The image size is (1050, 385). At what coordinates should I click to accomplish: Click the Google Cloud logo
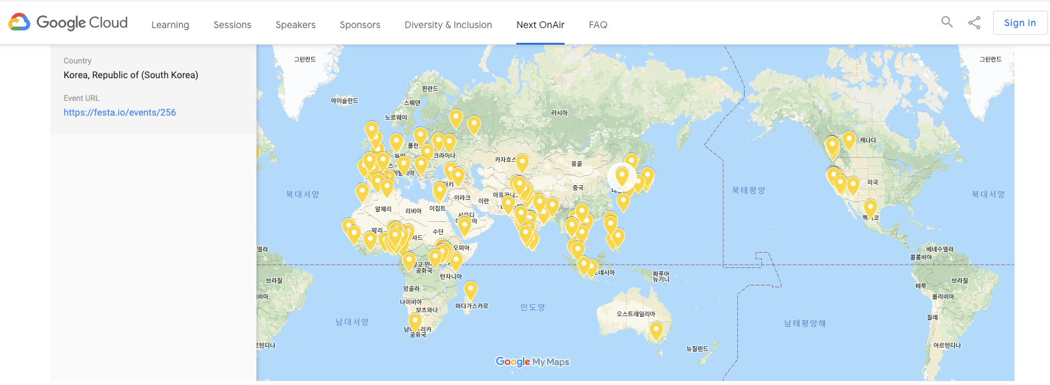click(x=68, y=23)
